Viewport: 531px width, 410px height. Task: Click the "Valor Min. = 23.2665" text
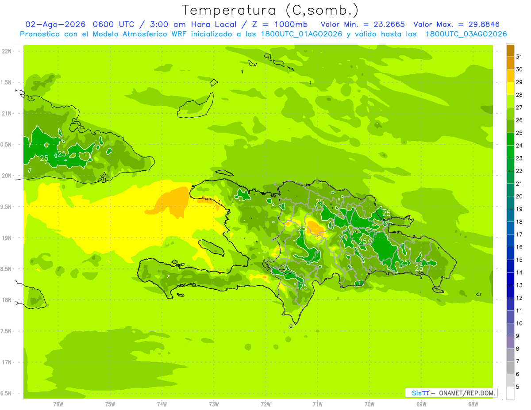tap(363, 24)
